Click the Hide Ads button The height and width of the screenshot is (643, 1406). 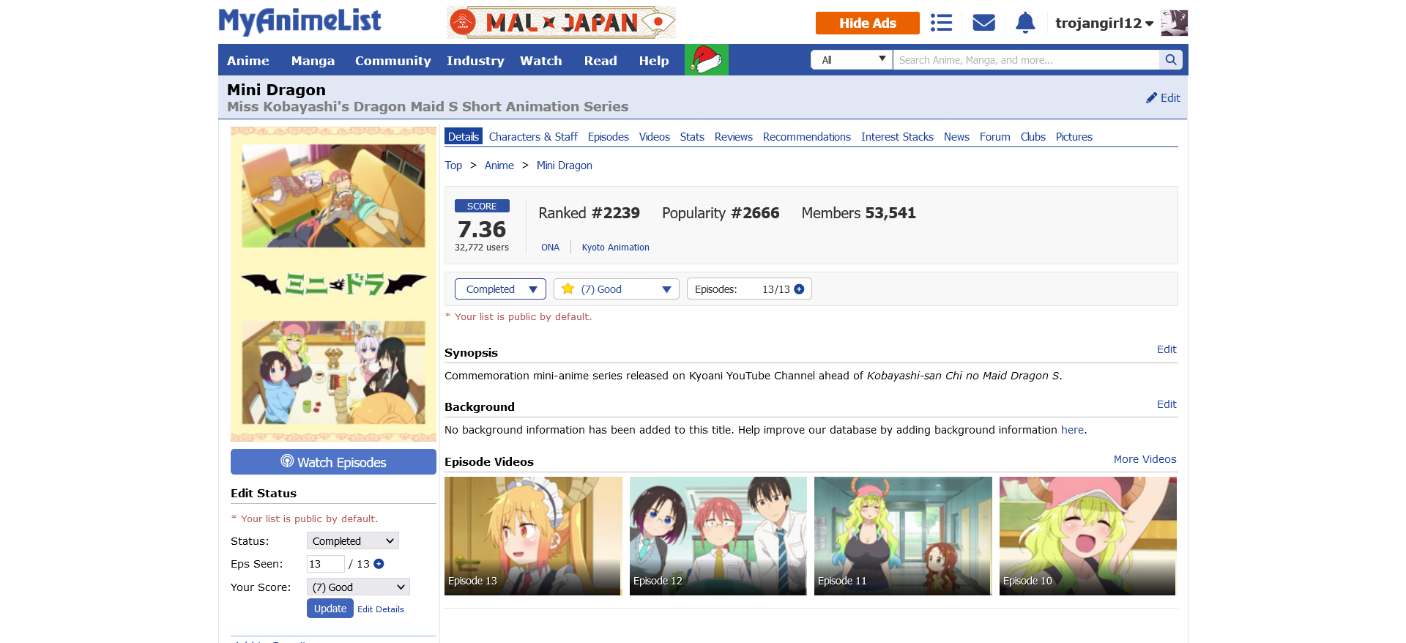click(x=868, y=23)
